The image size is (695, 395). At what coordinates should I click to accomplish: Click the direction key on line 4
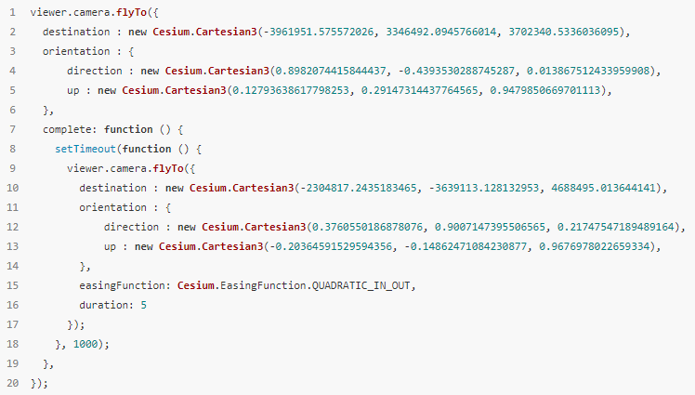[95, 71]
